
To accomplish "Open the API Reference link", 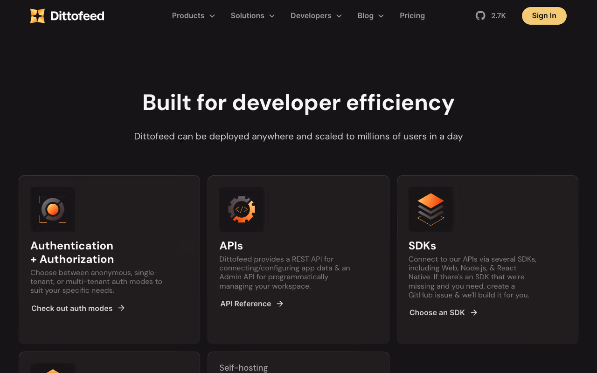I will 252,304.
